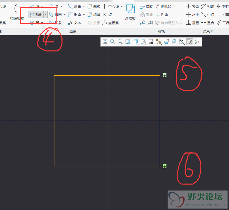Viewport: 229px width, 210px height.
Task: Click the Perspective View icon
Action: click(174, 42)
